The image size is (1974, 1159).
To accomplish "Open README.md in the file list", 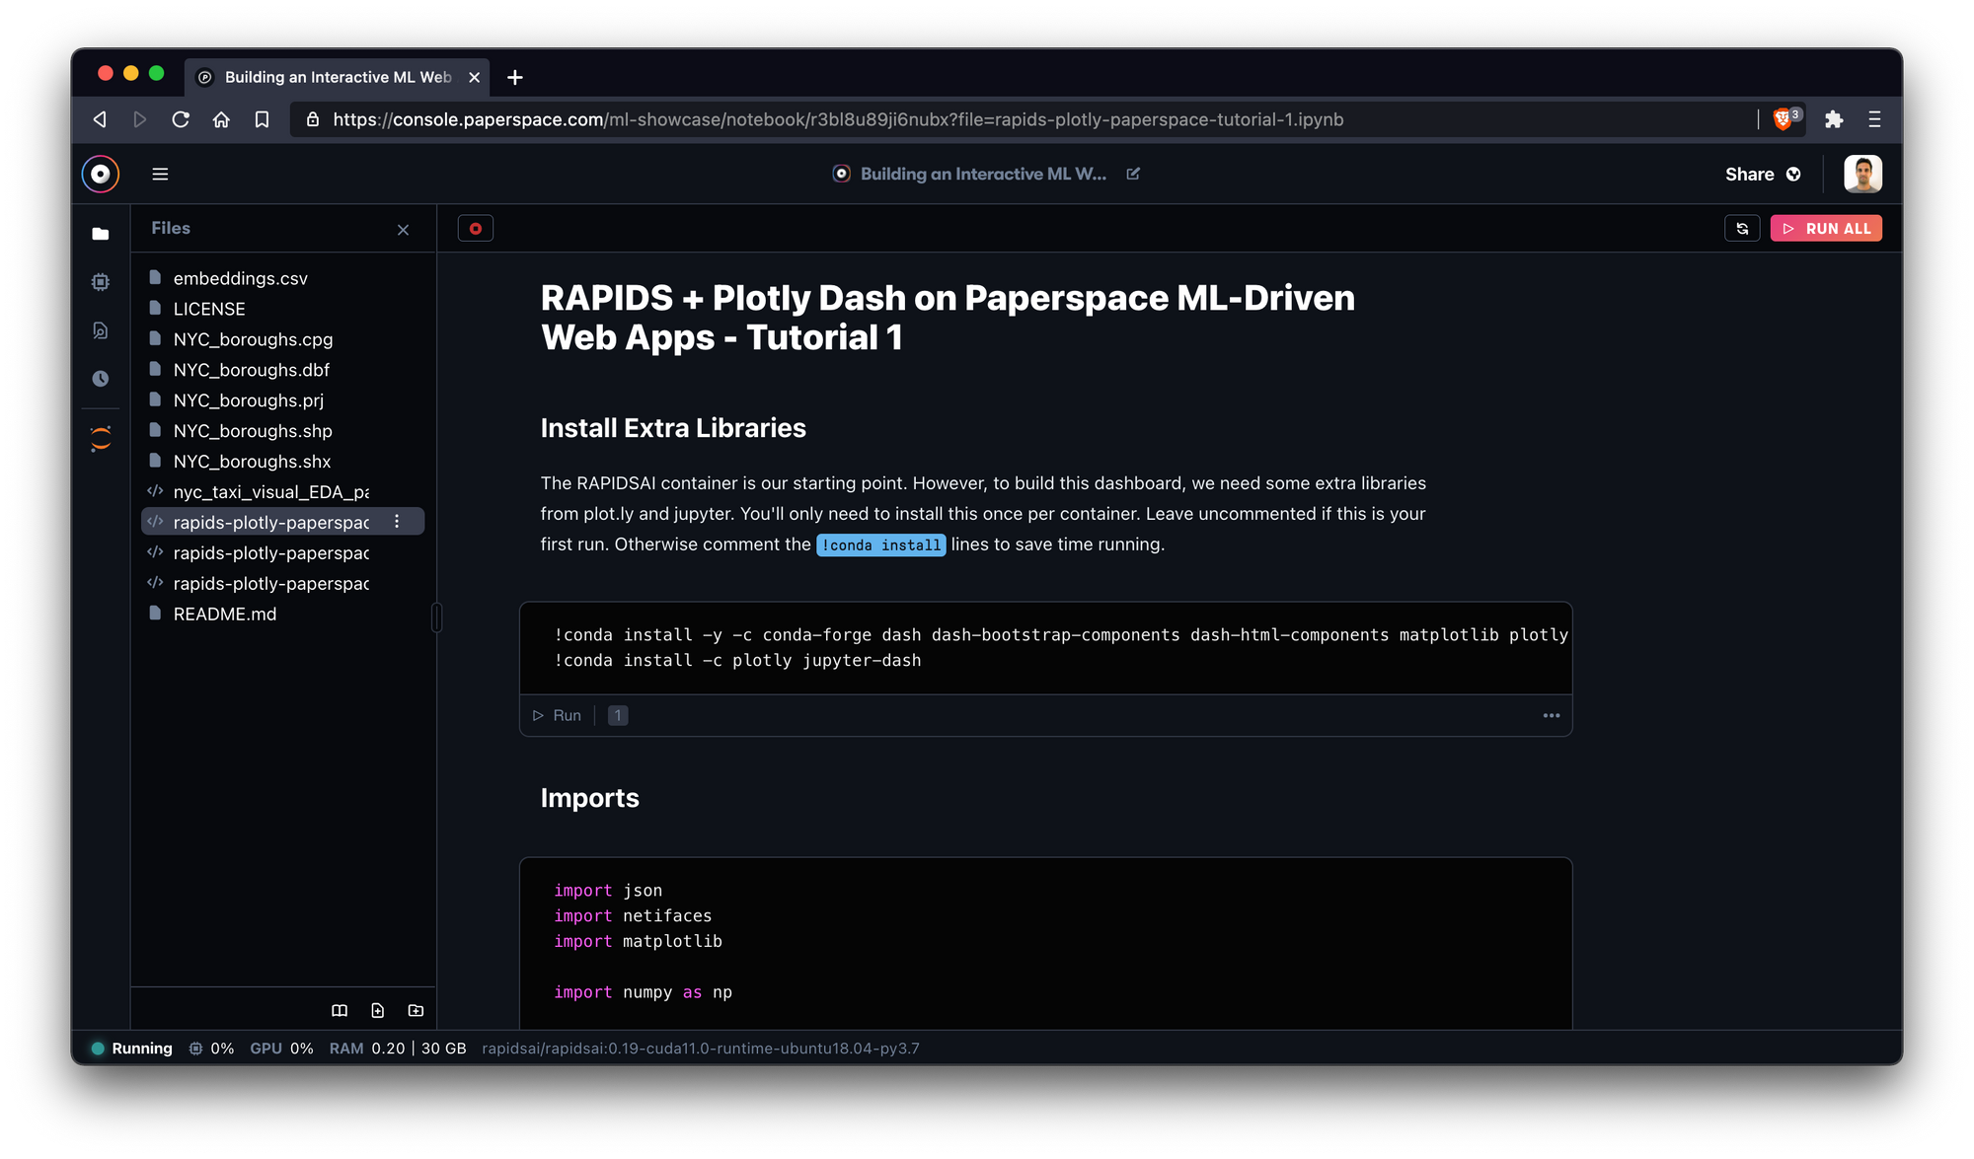I will [224, 614].
